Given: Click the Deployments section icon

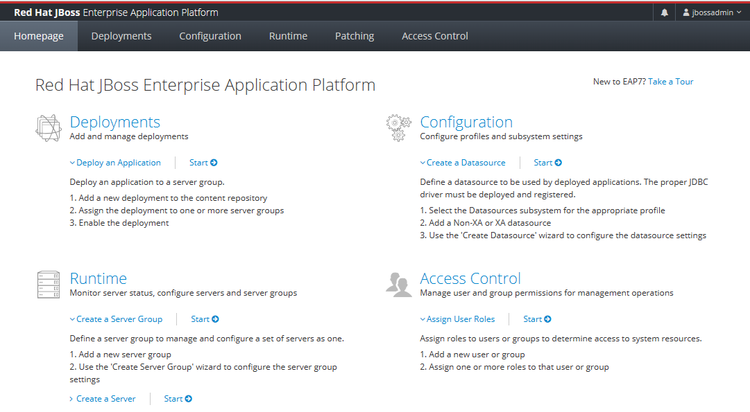Looking at the screenshot, I should pyautogui.click(x=49, y=128).
